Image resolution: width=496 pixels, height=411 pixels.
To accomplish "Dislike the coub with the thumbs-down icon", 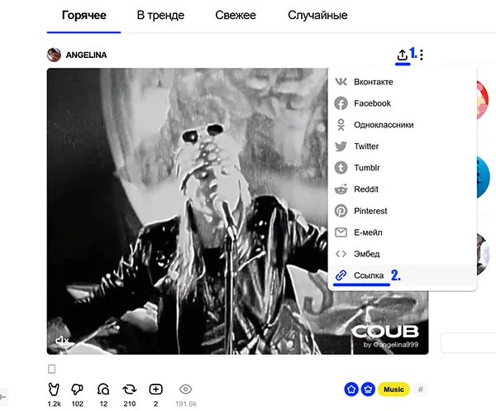I will coord(77,389).
